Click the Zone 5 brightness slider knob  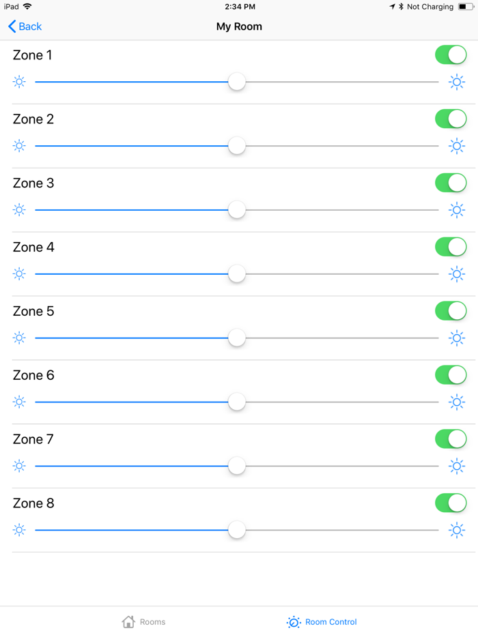coord(237,338)
